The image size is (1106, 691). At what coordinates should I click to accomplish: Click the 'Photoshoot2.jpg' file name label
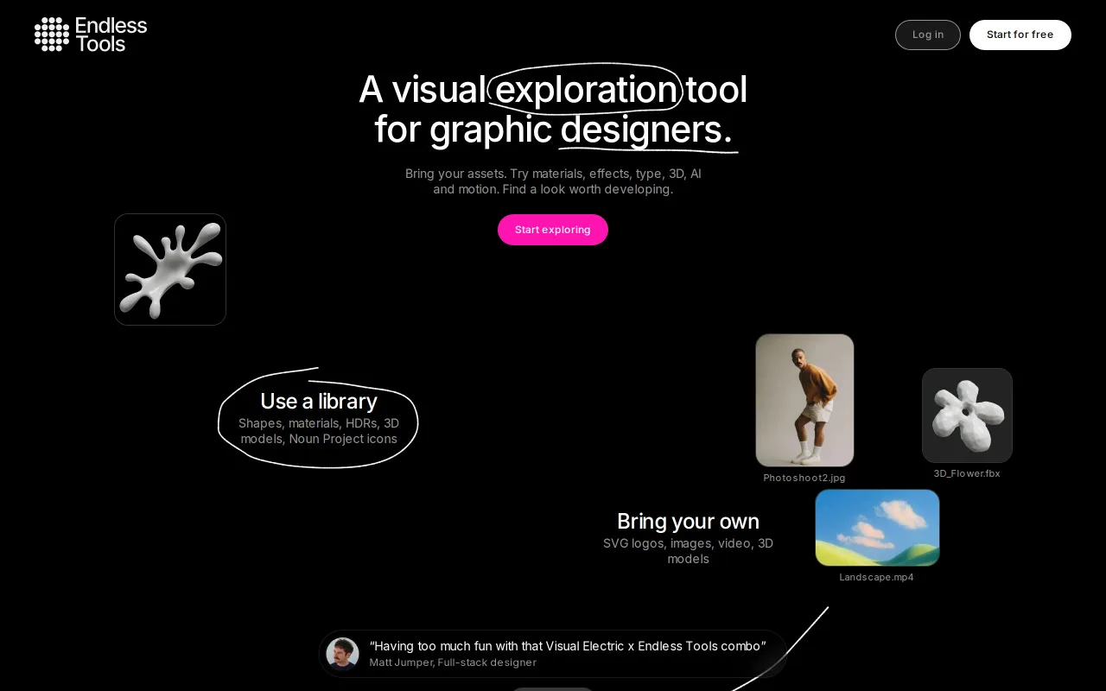click(x=804, y=478)
